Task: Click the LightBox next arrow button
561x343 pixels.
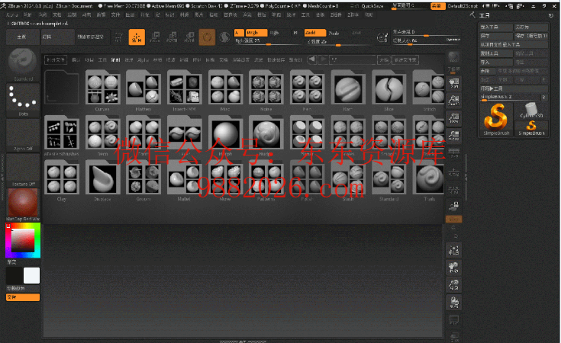Action: coord(323,59)
